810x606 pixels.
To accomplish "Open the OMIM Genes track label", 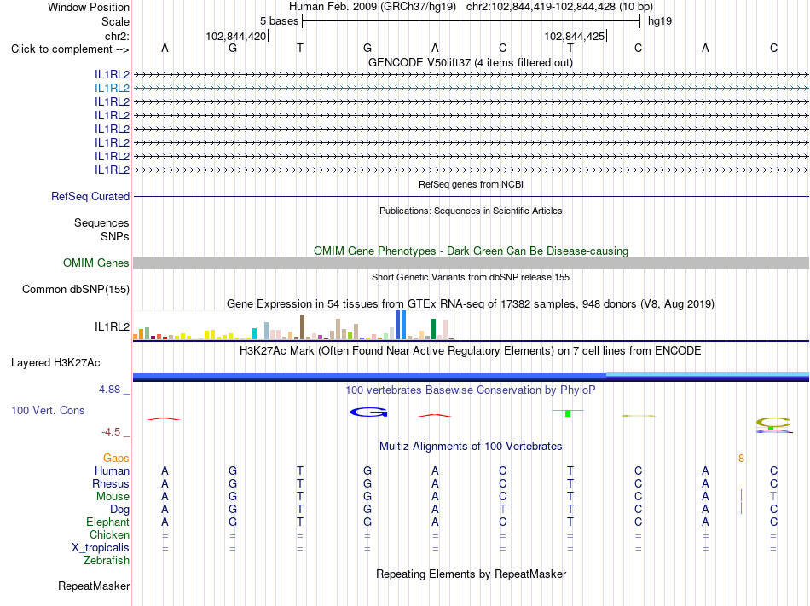I will point(96,263).
